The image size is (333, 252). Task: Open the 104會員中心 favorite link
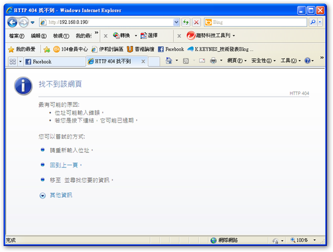pyautogui.click(x=71, y=49)
